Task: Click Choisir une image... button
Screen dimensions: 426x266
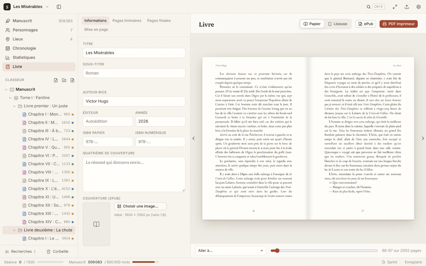Action: tap(141, 206)
